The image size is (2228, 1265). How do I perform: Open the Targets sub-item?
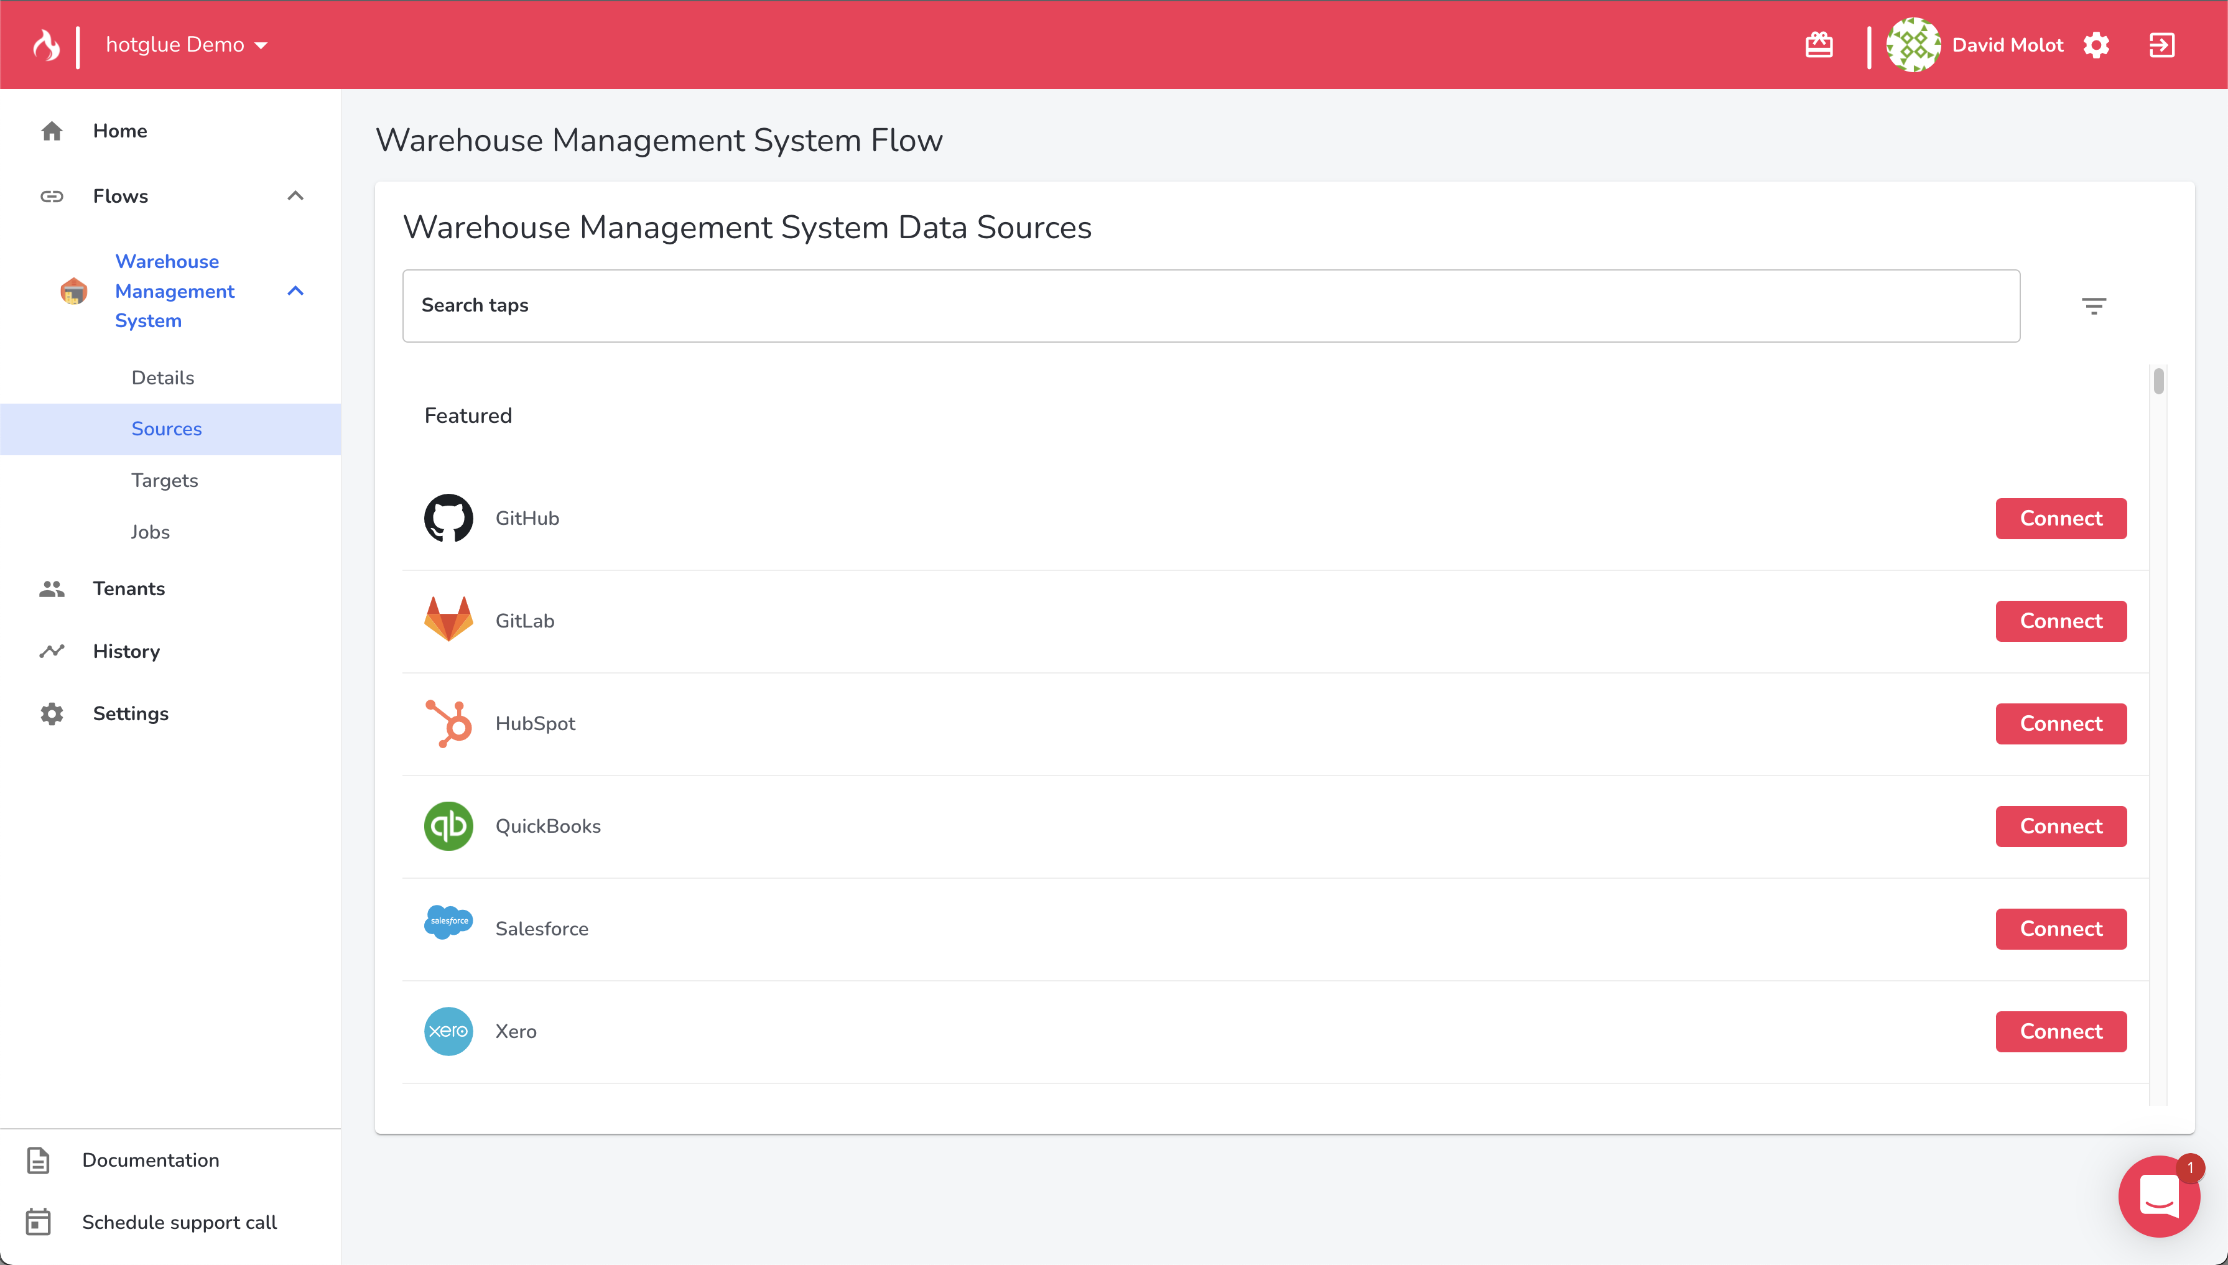[164, 481]
